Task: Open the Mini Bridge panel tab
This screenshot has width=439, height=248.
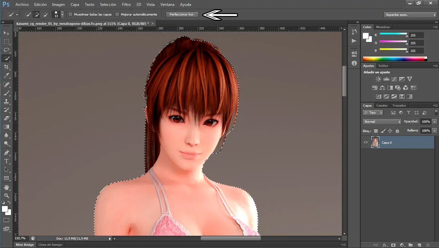Action: coord(25,245)
